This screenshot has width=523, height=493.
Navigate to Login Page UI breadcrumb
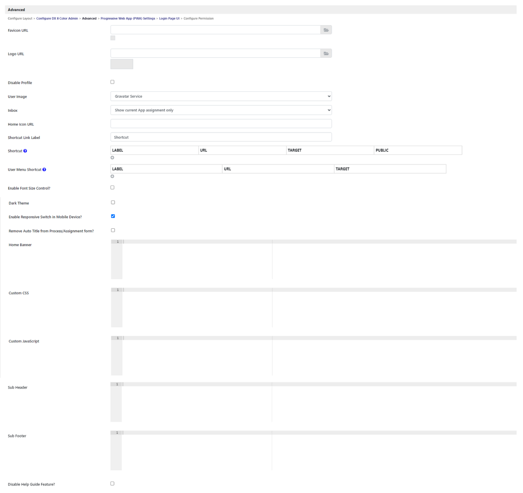pyautogui.click(x=169, y=19)
